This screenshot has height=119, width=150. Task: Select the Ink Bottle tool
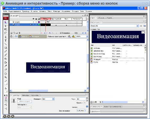5,59
